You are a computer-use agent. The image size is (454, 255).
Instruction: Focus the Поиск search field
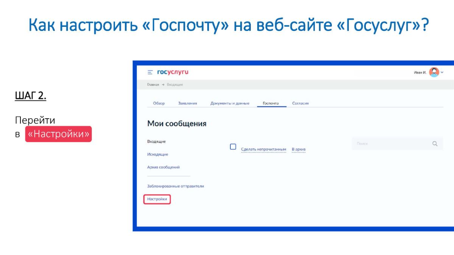[397, 144]
